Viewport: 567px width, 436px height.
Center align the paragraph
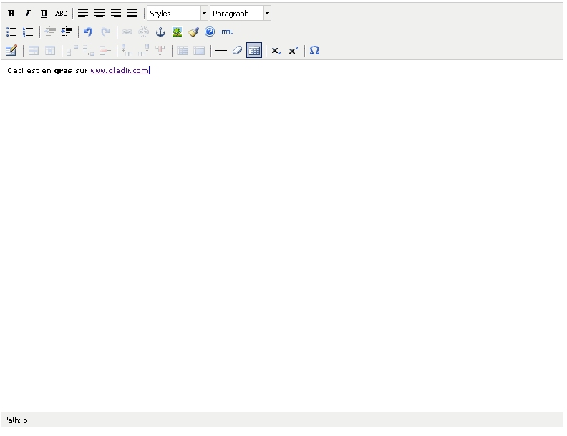[100, 14]
